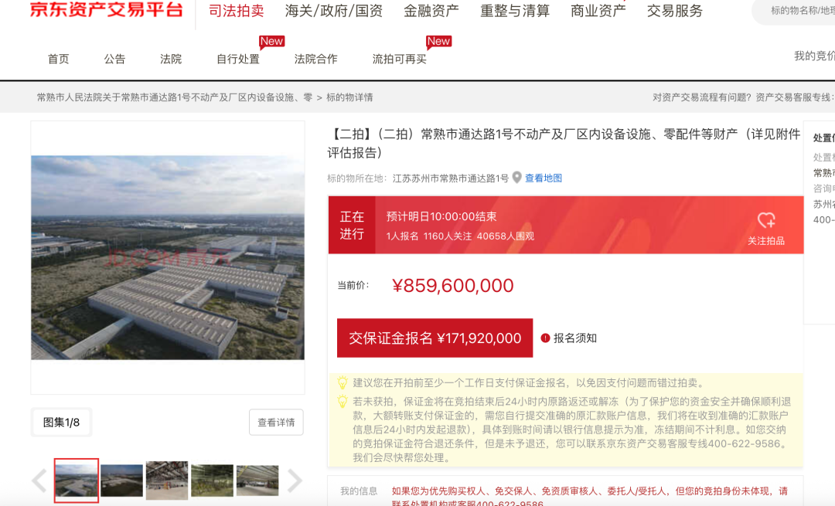This screenshot has width=835, height=506.
Task: Click the right arrow of the image carousel
Action: 295,481
